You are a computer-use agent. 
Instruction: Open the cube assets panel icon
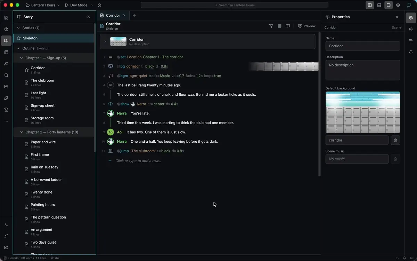(x=6, y=29)
